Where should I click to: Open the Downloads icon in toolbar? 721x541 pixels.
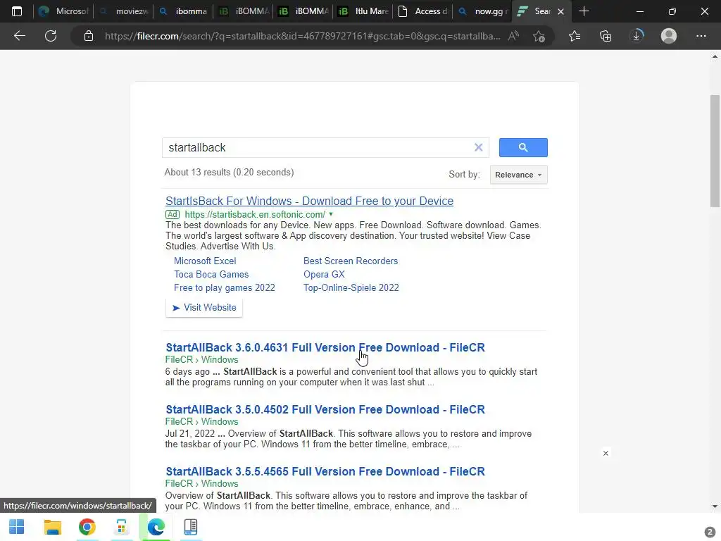pos(637,36)
